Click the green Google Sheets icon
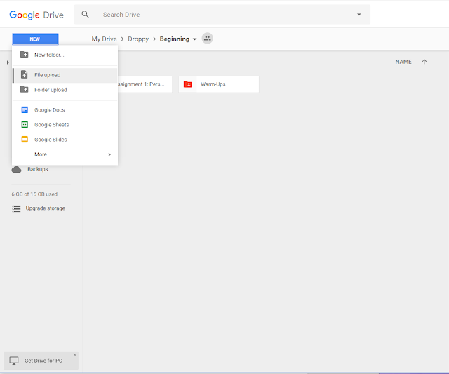449x374 pixels. pos(25,125)
